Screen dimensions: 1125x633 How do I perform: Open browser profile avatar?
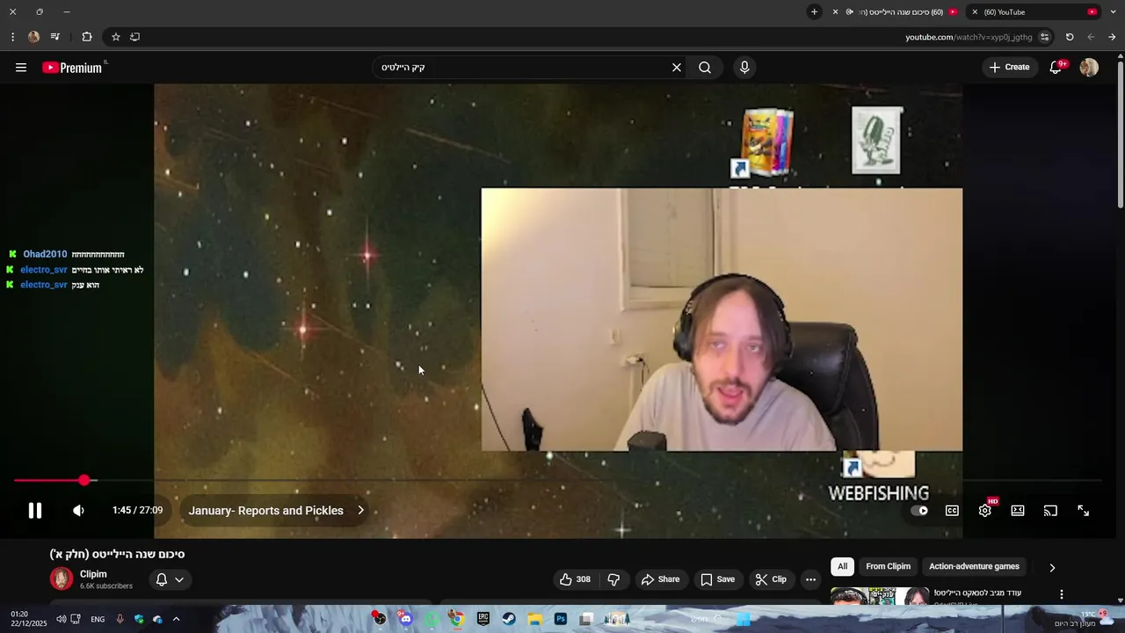[33, 37]
